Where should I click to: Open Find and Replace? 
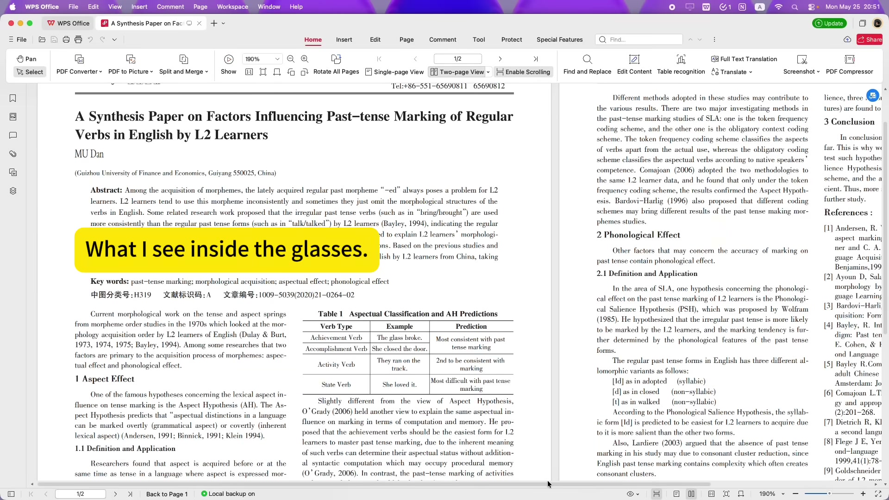pos(587,65)
